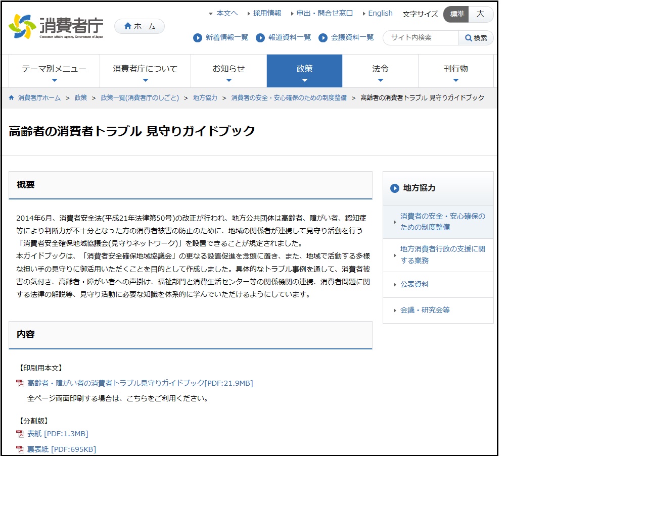Open 地方協力 breadcrumb link
This screenshot has width=647, height=517.
205,98
